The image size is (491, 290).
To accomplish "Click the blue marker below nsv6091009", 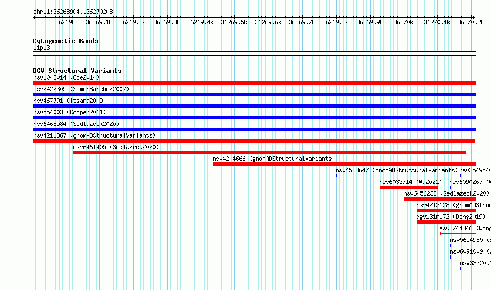I will [451, 257].
